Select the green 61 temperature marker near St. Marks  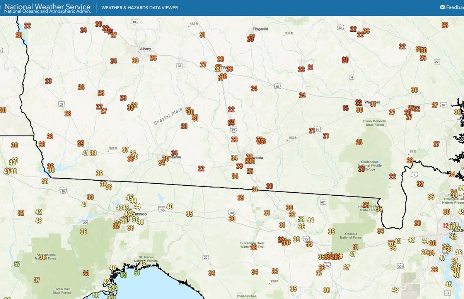[136, 272]
